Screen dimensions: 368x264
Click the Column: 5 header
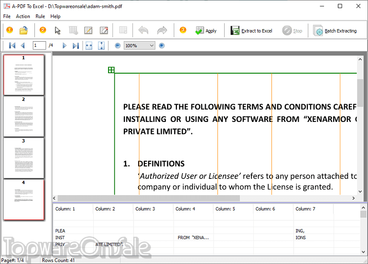click(234, 209)
